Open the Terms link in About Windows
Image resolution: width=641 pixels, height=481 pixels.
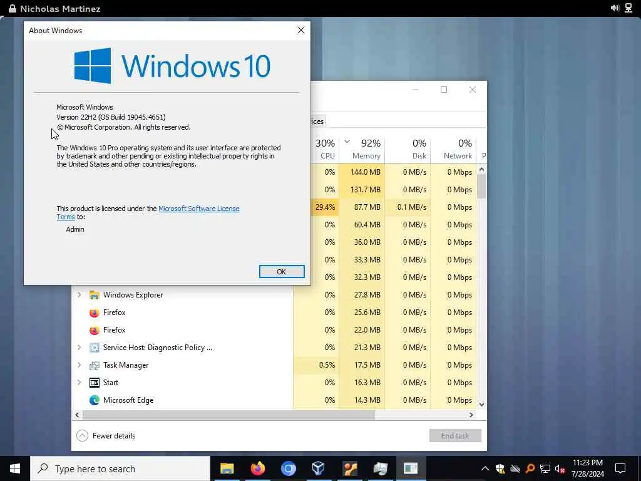point(65,217)
